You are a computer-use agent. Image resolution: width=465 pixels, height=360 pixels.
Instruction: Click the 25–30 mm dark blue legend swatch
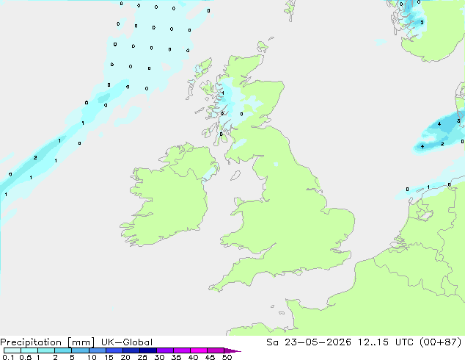(148, 350)
